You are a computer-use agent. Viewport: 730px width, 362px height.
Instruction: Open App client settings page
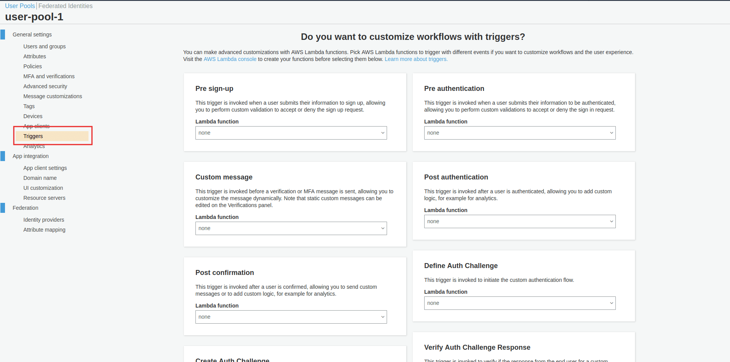click(x=45, y=168)
